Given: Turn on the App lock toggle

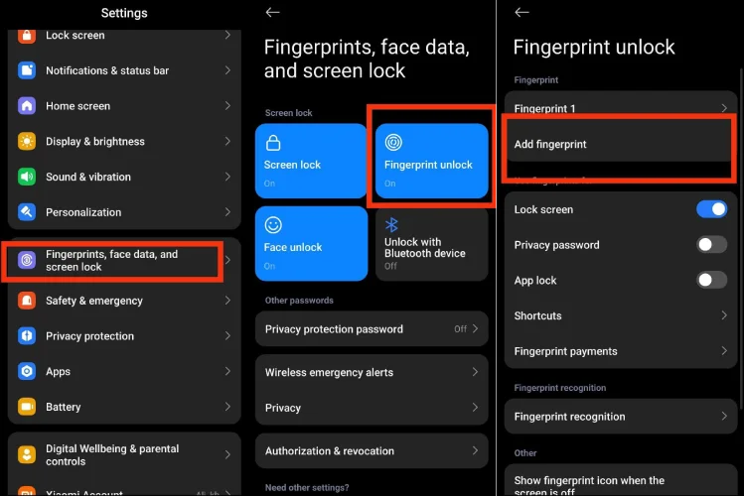Looking at the screenshot, I should click(711, 281).
